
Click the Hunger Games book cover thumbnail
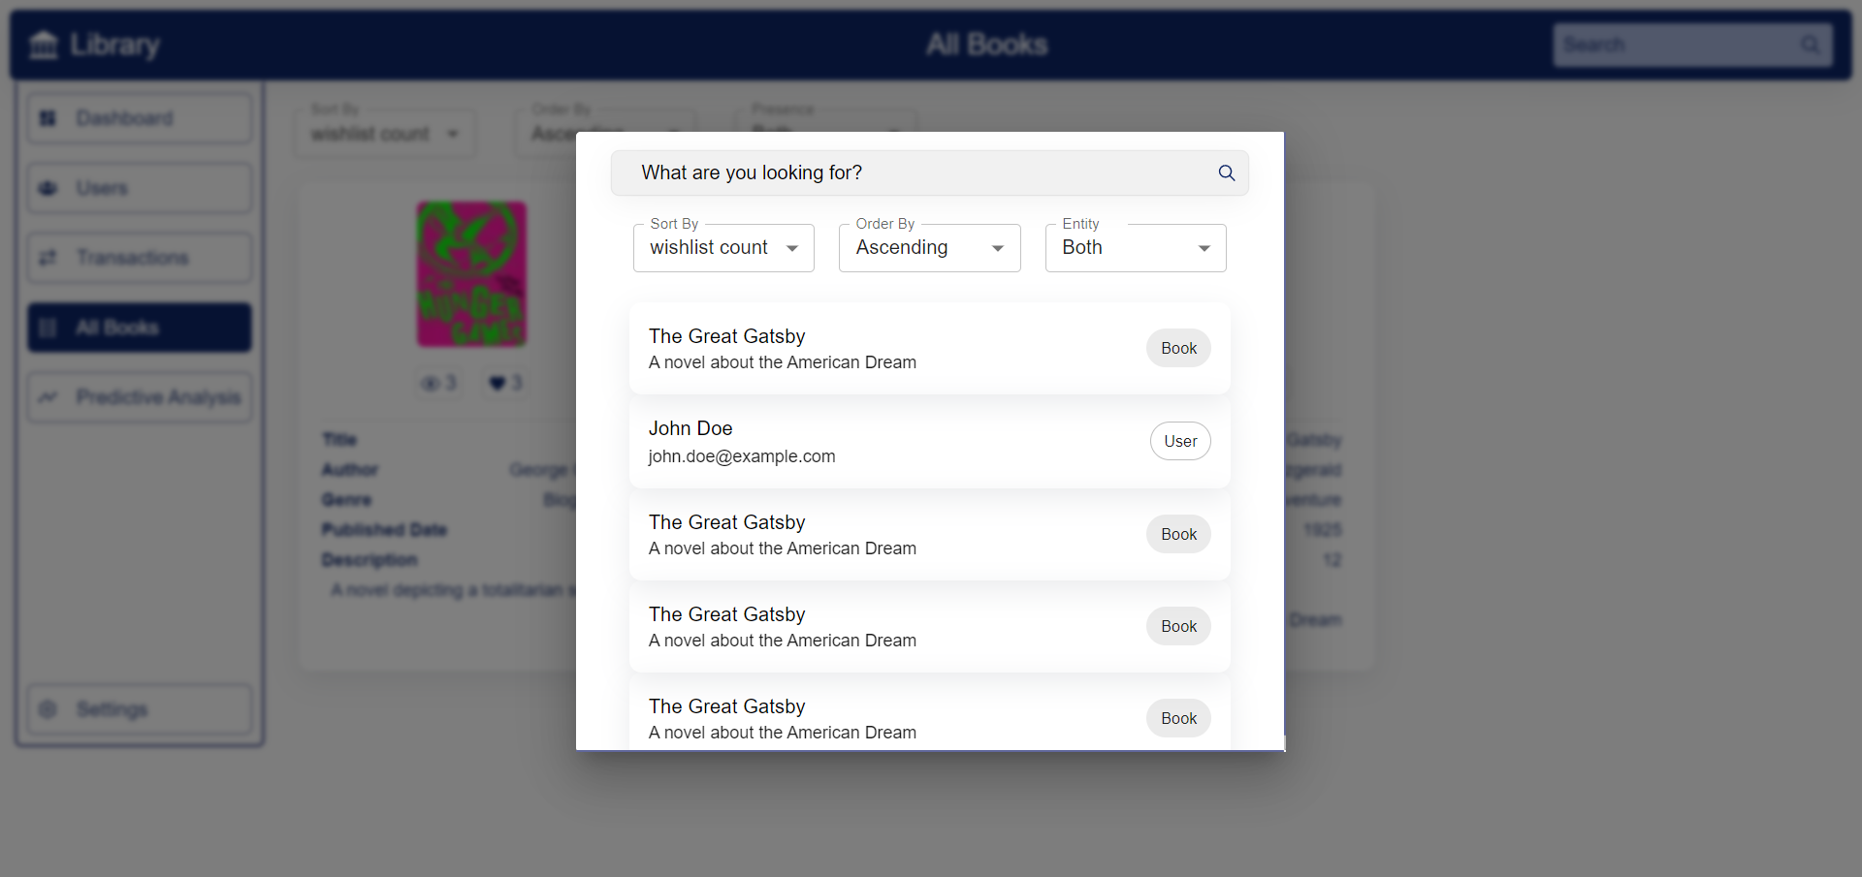tap(471, 274)
